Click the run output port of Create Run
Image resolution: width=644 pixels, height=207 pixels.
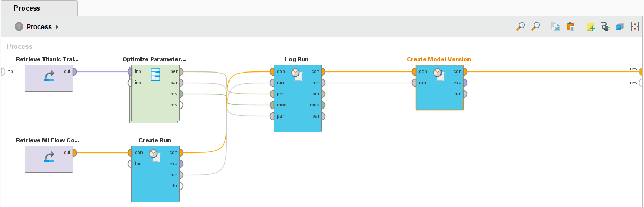[181, 175]
